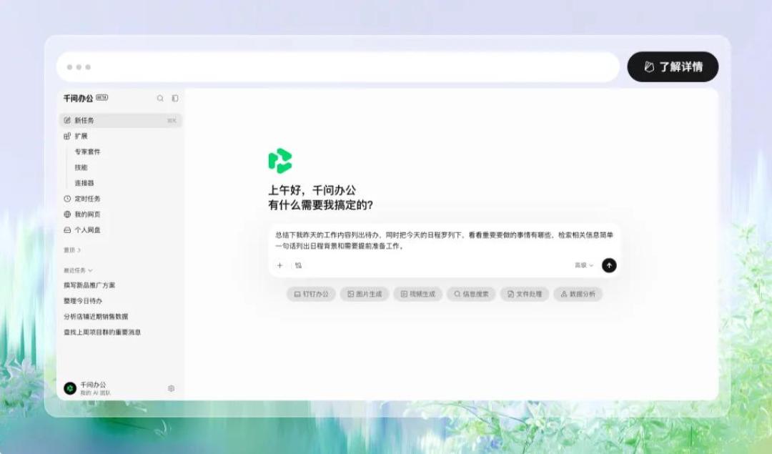Viewport: 772px width, 454px height.
Task: Open recent task 整理今日待办
Action: 83,301
